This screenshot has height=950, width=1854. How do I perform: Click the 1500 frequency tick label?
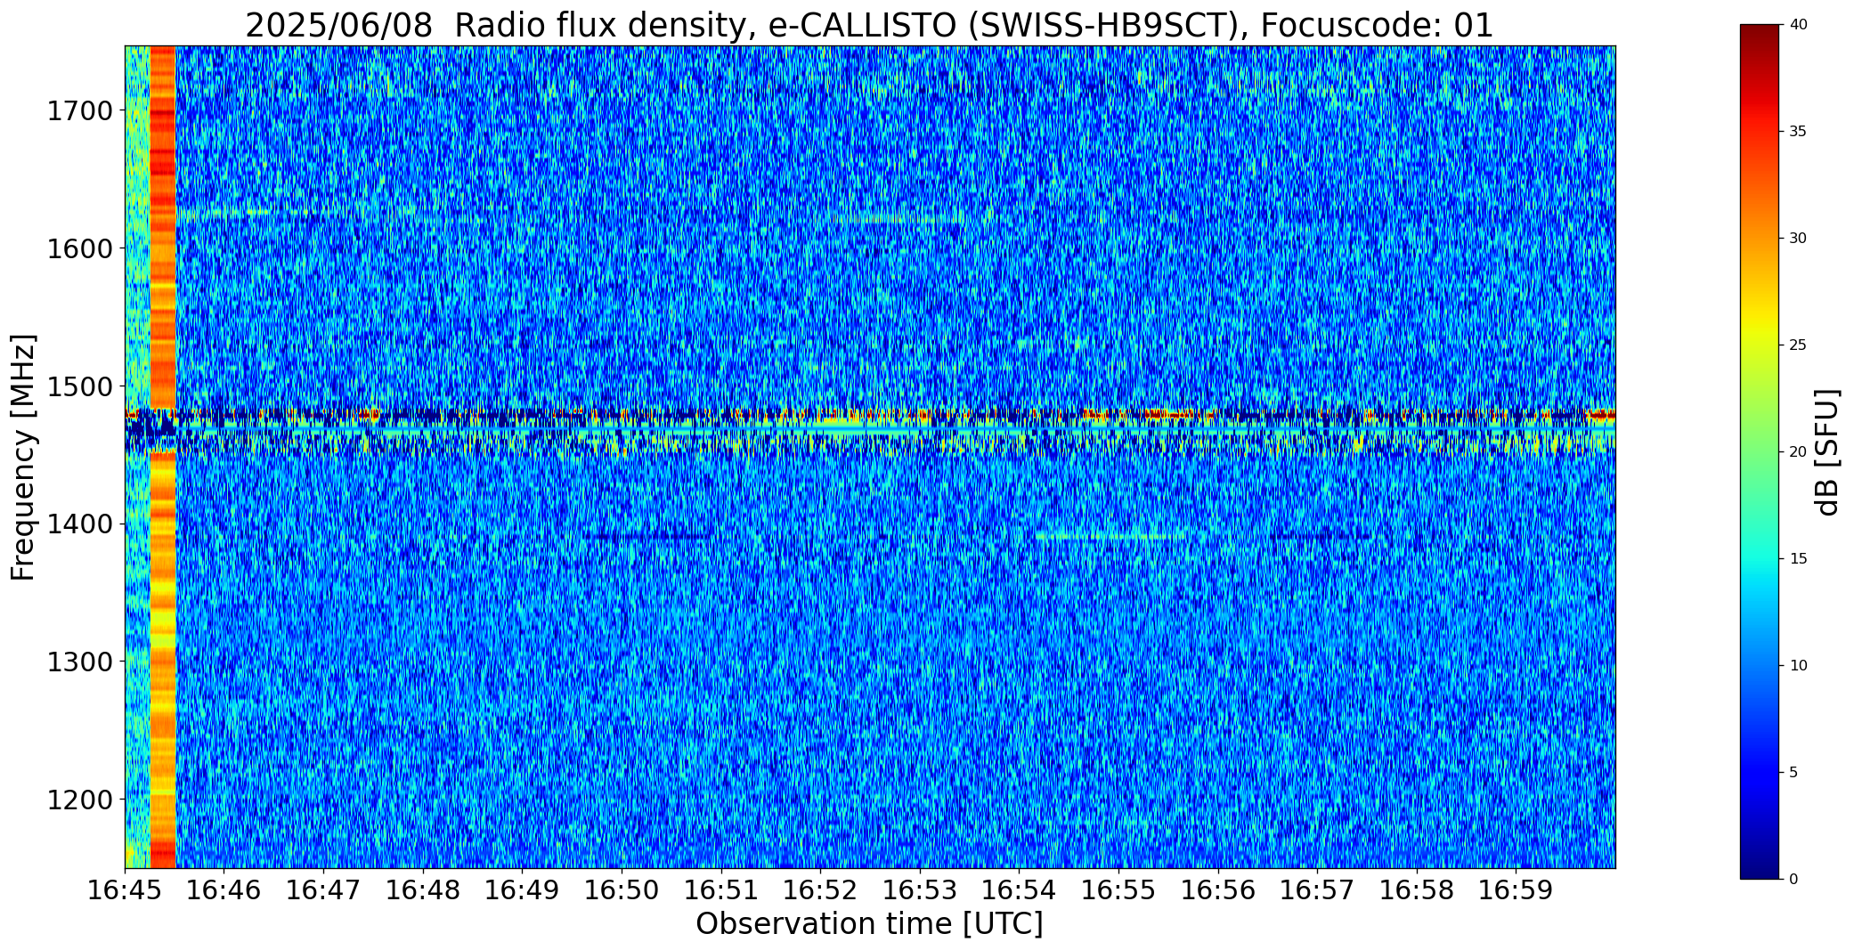pos(78,386)
